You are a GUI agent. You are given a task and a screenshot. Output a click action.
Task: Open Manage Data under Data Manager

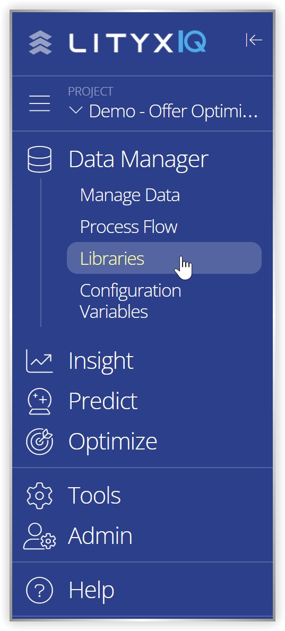pos(129,196)
